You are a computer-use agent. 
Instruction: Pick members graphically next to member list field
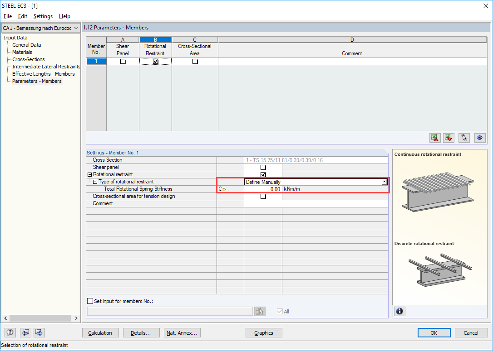pos(259,311)
